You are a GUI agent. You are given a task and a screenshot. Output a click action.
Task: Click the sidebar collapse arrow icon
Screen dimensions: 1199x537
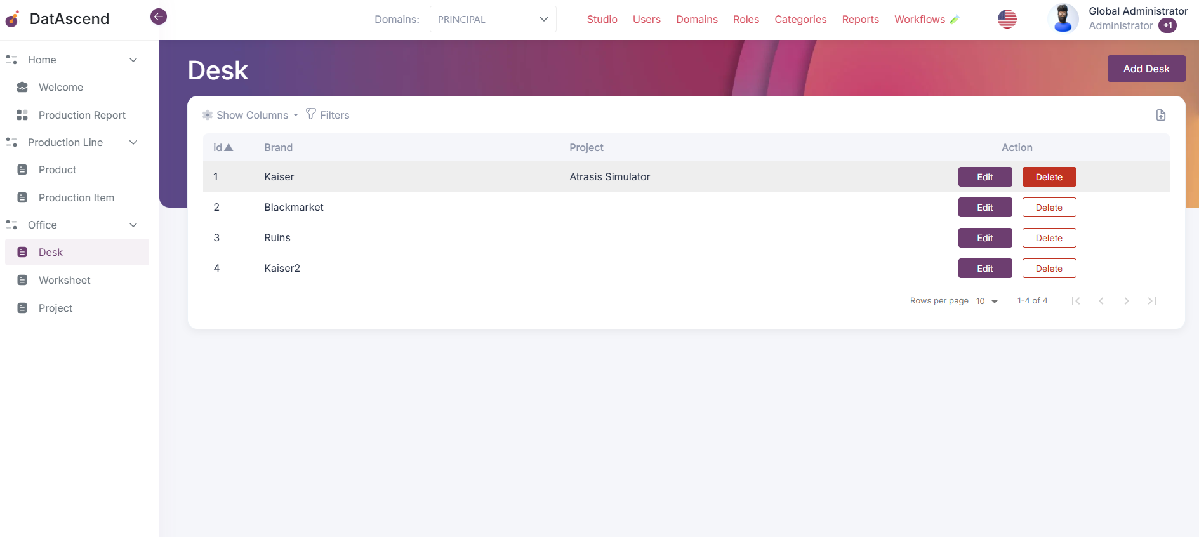click(159, 17)
